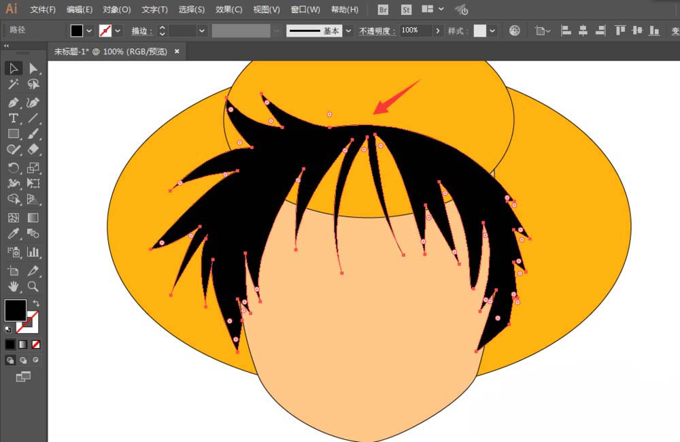Open fill color dropdown in control bar
This screenshot has width=680, height=442.
[x=89, y=31]
